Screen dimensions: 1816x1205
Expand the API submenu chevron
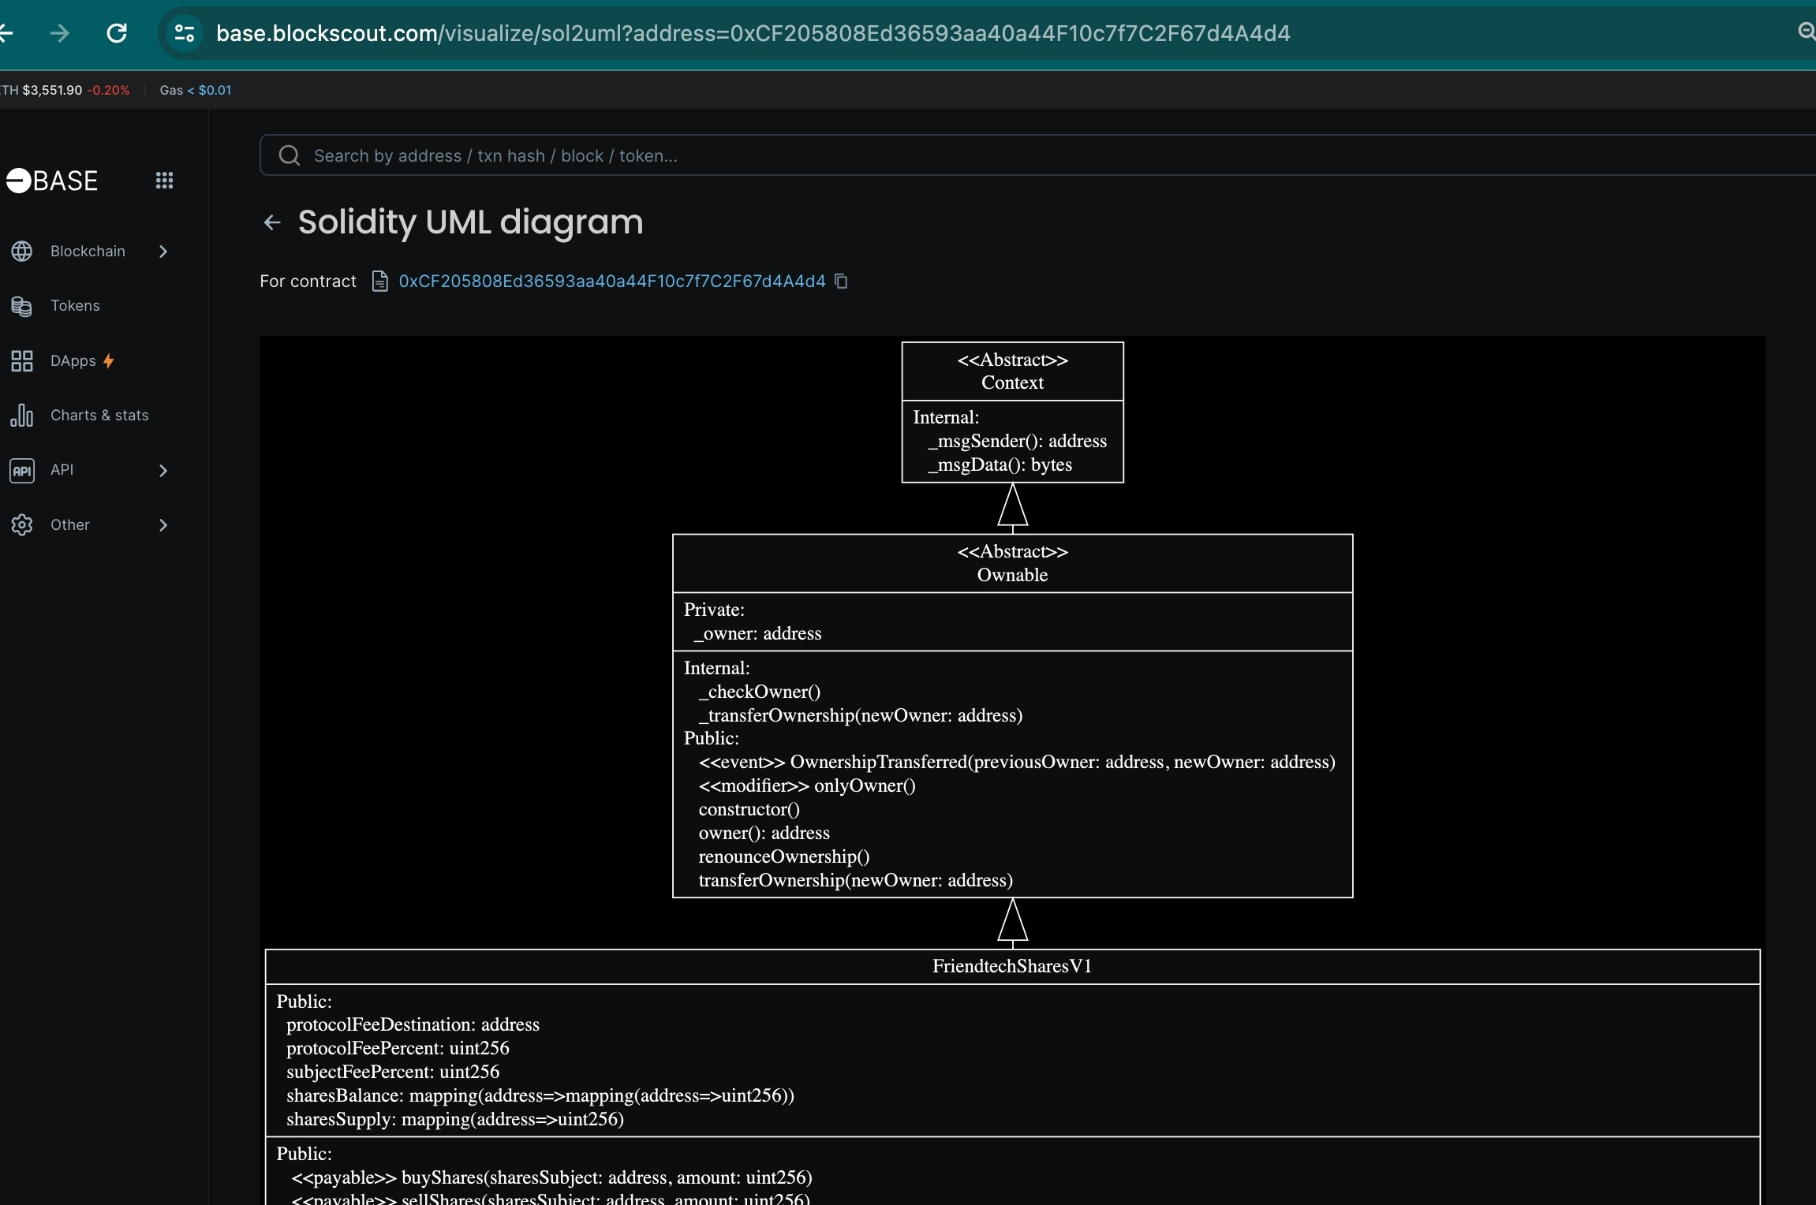pyautogui.click(x=163, y=471)
